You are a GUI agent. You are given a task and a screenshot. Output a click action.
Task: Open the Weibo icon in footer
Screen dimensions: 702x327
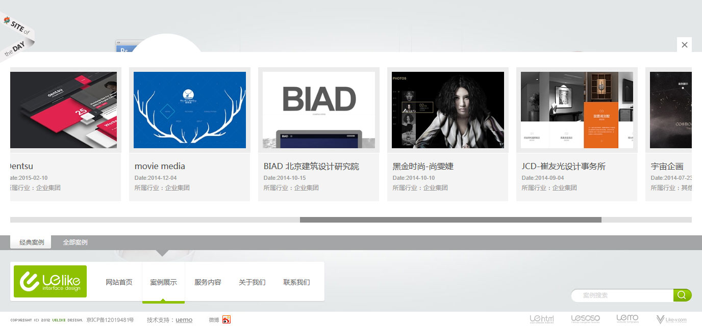coord(227,320)
